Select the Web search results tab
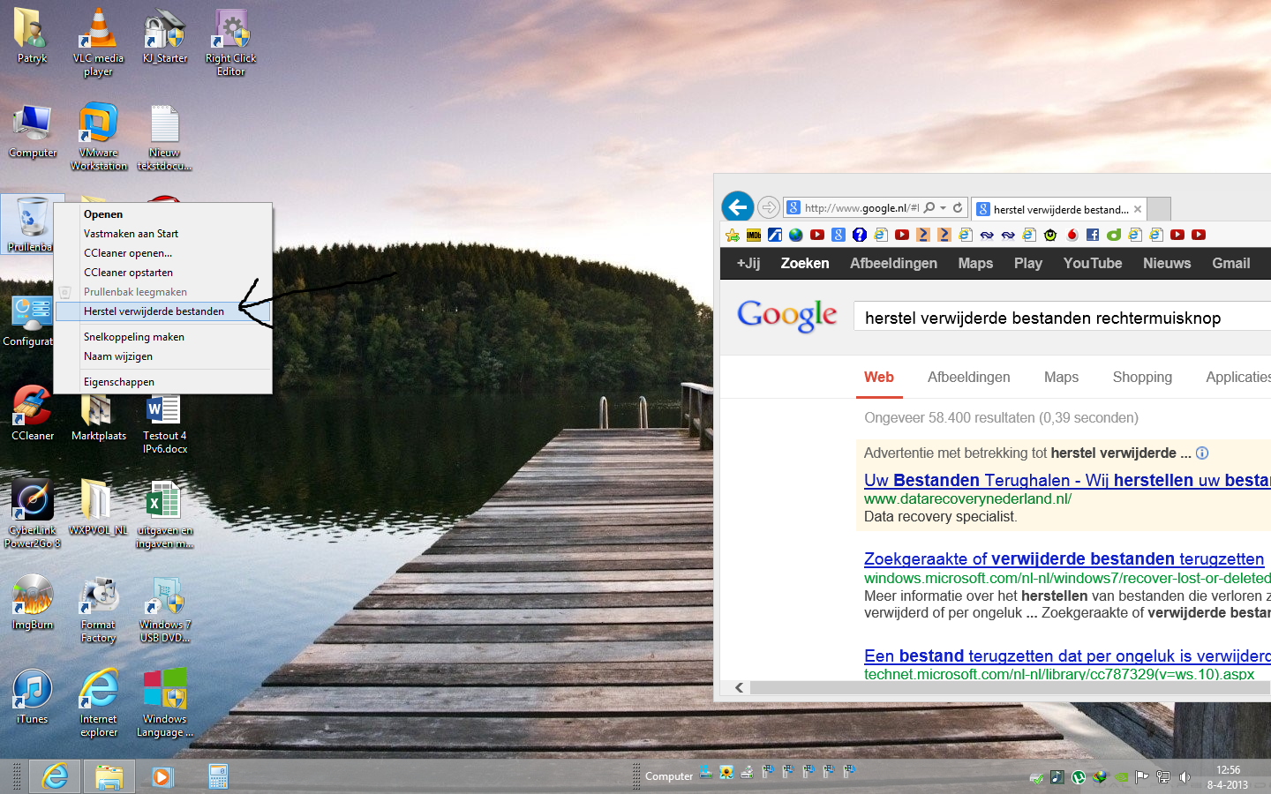The height and width of the screenshot is (794, 1271). pyautogui.click(x=878, y=377)
